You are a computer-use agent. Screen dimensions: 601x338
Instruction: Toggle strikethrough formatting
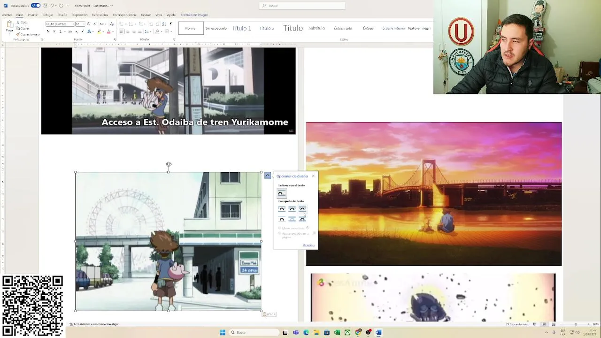coord(70,31)
